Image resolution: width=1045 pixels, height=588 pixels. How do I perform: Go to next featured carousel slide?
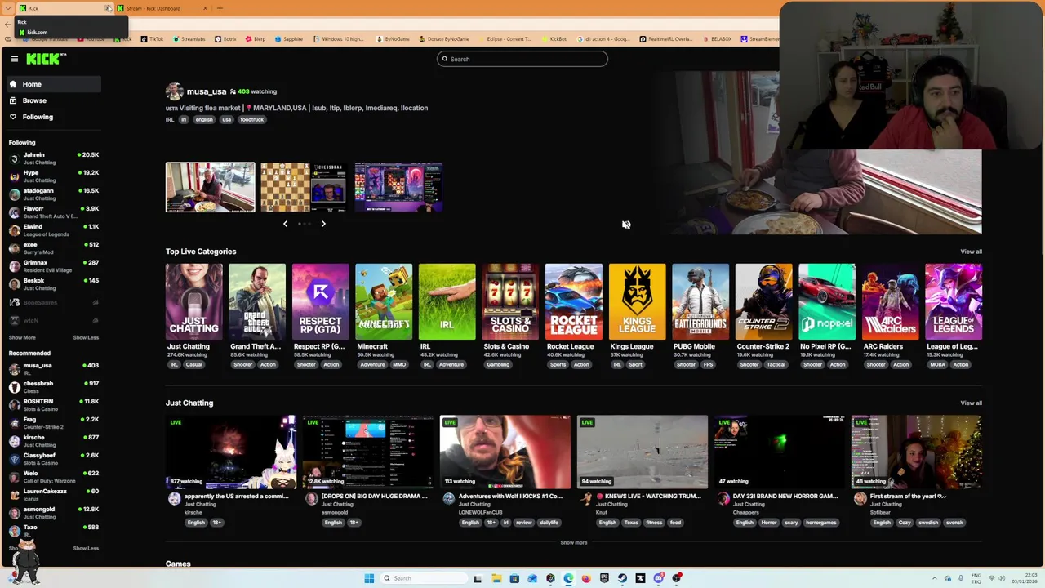click(x=323, y=224)
